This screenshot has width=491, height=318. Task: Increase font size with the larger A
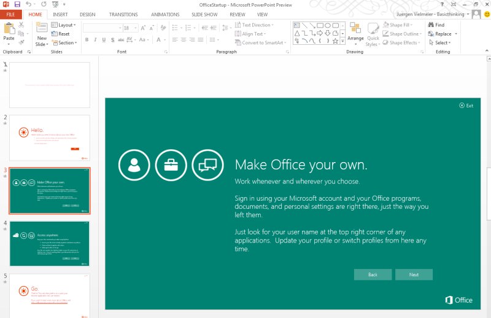click(143, 28)
